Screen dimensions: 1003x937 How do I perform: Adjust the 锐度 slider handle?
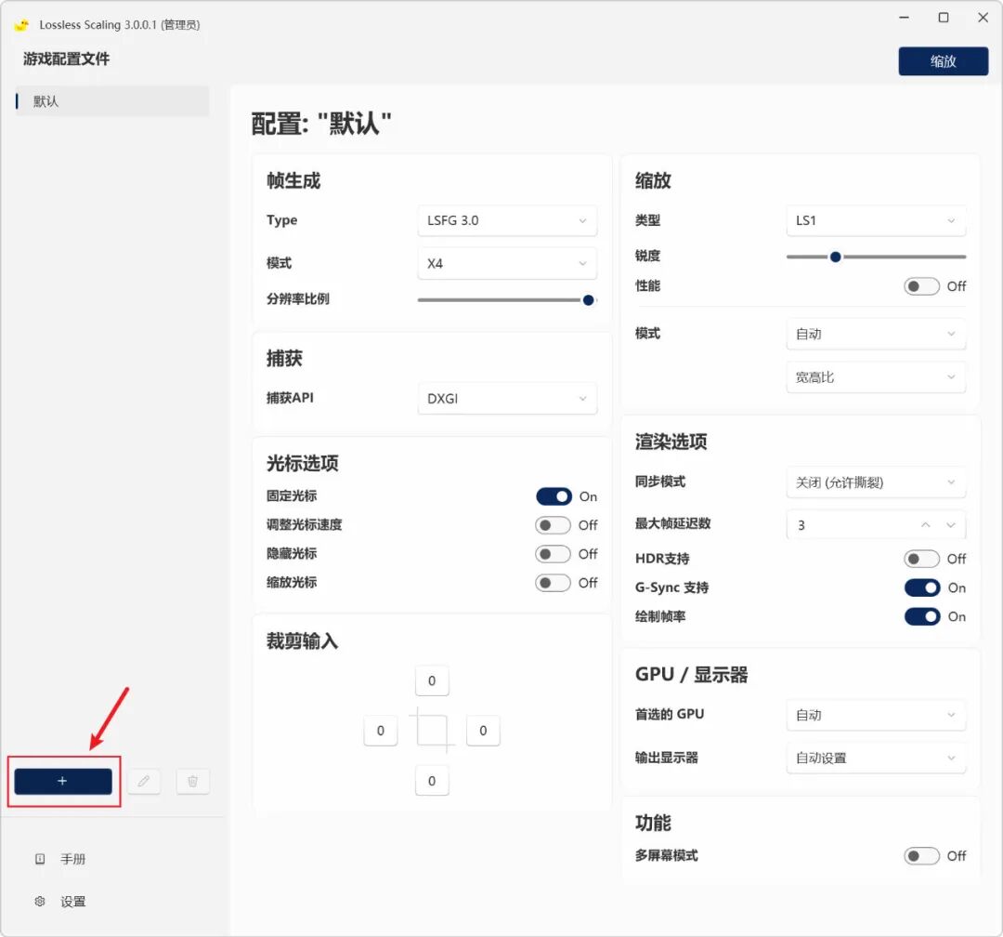point(834,257)
